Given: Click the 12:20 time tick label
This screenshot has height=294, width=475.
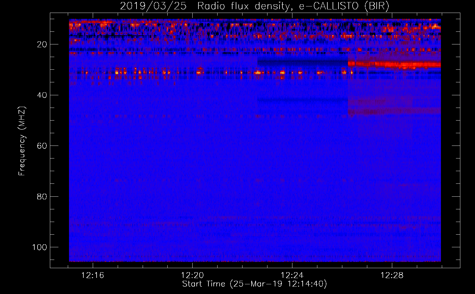Looking at the screenshot, I should pyautogui.click(x=192, y=275).
